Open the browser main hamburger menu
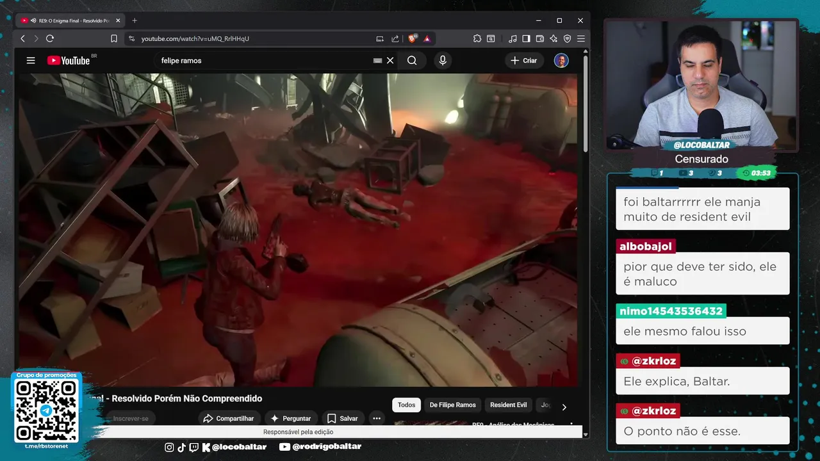 pos(581,38)
